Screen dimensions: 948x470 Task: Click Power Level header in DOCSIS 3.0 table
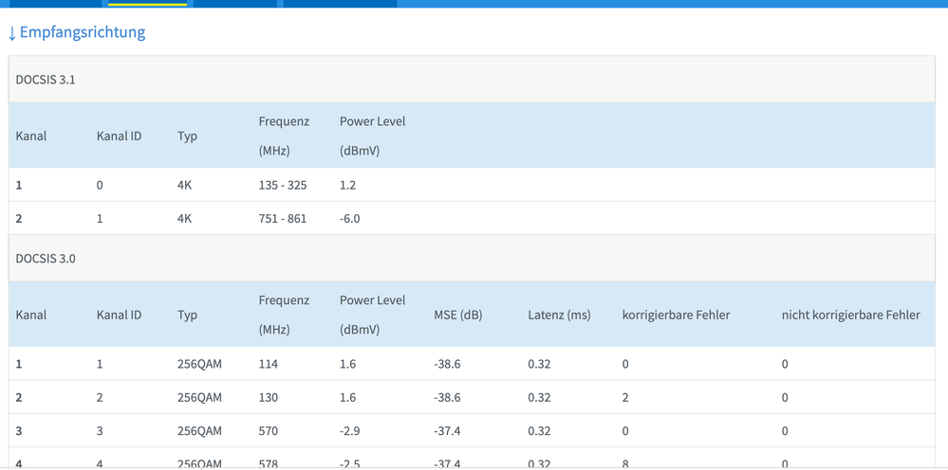click(x=372, y=315)
